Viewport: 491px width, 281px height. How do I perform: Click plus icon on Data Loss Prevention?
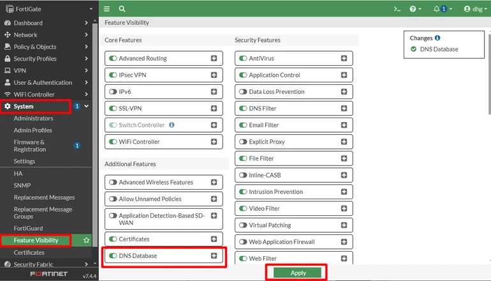pos(344,91)
